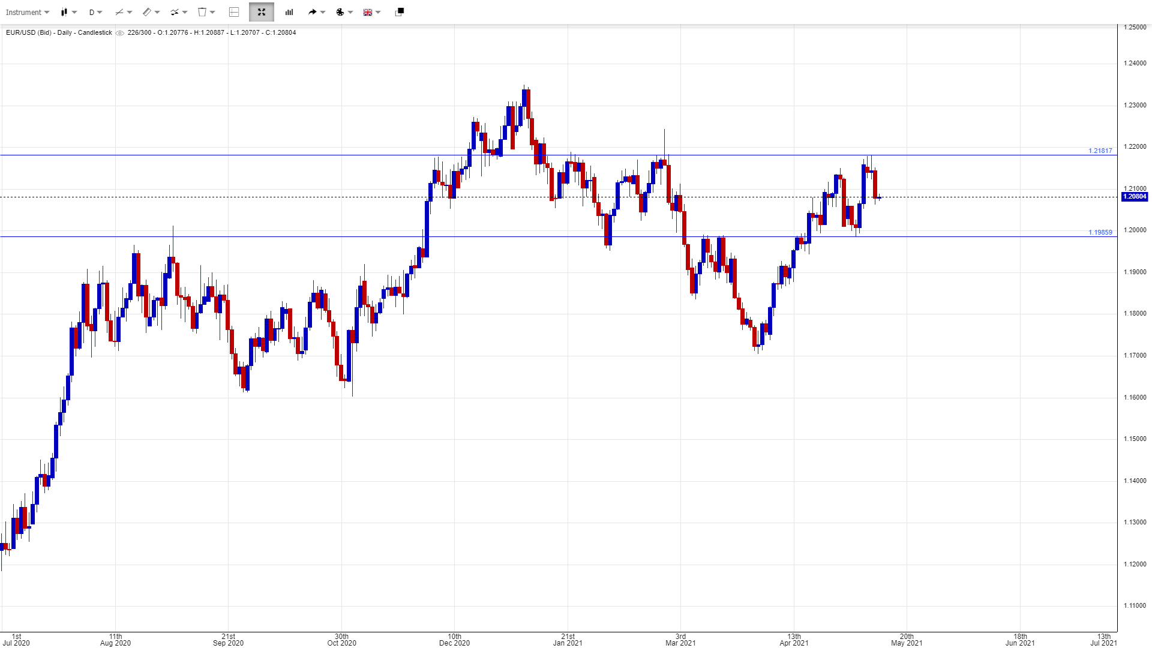Open the line drawing tools dropdown
This screenshot has height=648, width=1152.
pos(124,12)
